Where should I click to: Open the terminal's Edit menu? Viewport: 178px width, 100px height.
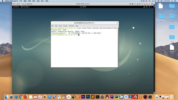(56, 26)
